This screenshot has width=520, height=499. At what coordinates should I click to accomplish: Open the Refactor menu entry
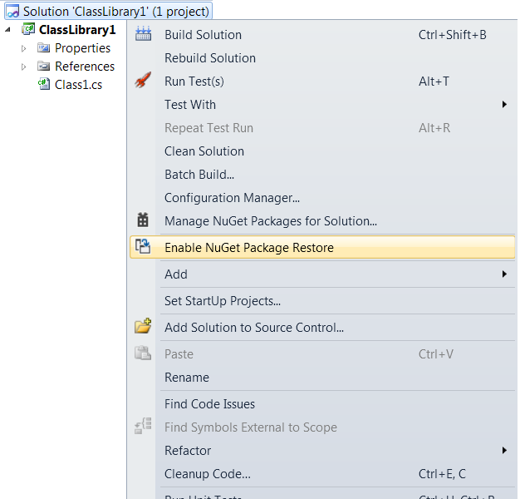(x=322, y=451)
